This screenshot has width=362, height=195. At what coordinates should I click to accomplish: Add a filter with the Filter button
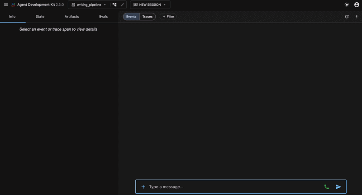[x=168, y=17]
